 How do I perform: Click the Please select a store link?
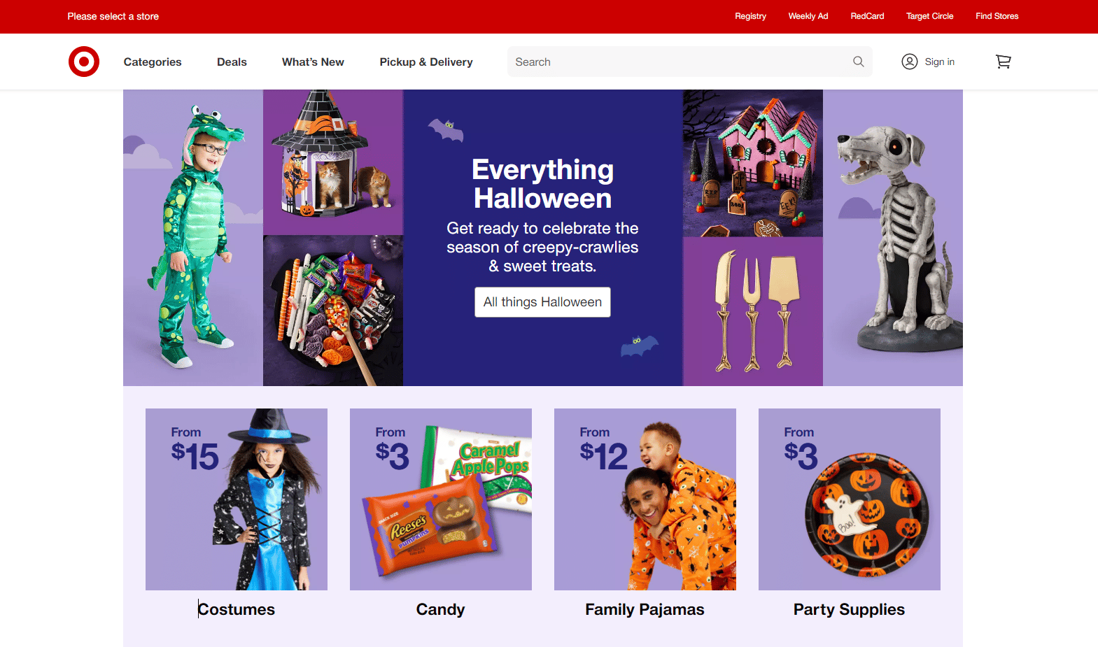(x=113, y=16)
